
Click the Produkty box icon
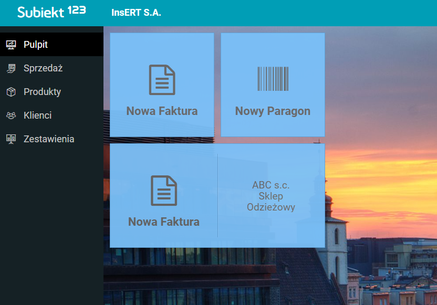pos(11,92)
